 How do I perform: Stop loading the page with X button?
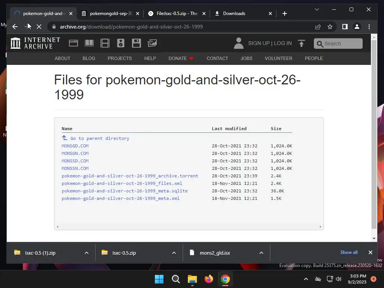pos(39,27)
